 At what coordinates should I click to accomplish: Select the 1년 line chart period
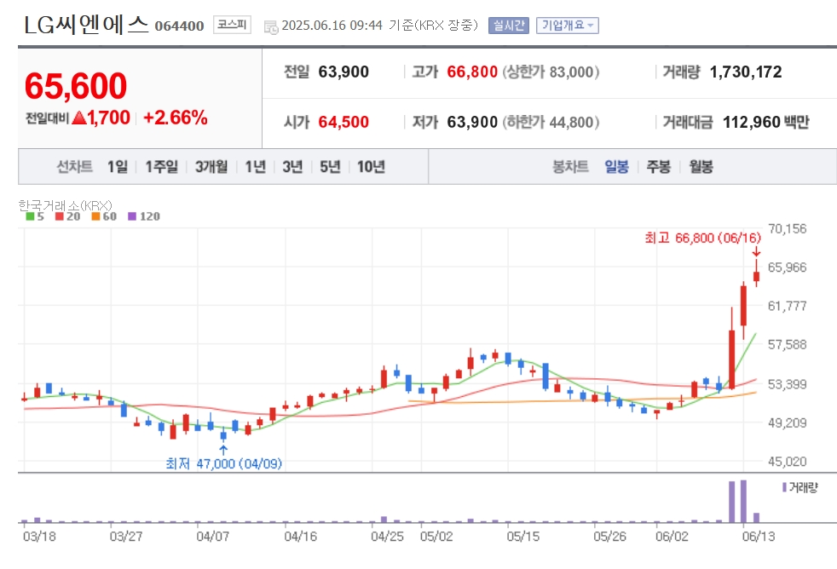coord(255,167)
